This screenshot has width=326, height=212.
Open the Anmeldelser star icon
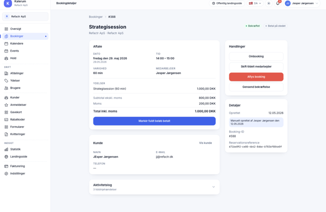tap(6, 105)
